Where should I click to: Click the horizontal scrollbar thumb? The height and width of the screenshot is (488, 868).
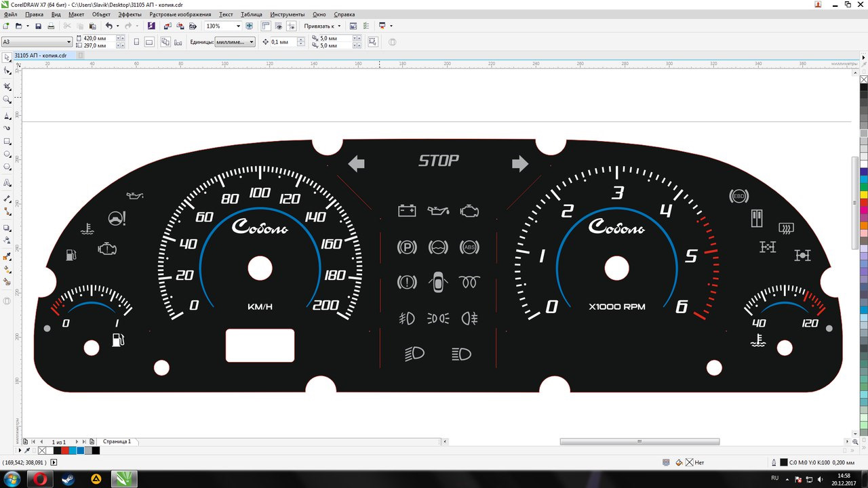click(x=639, y=441)
